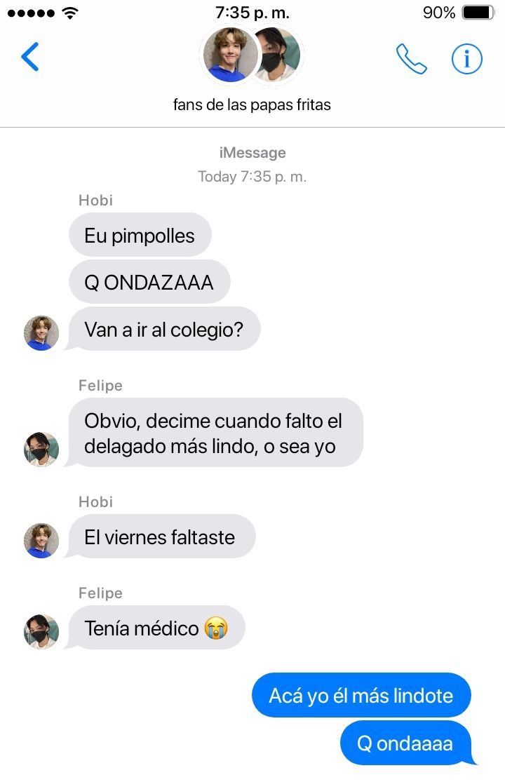Screen dimensions: 505x782
Task: Tap the battery indicator icon
Action: (x=478, y=13)
